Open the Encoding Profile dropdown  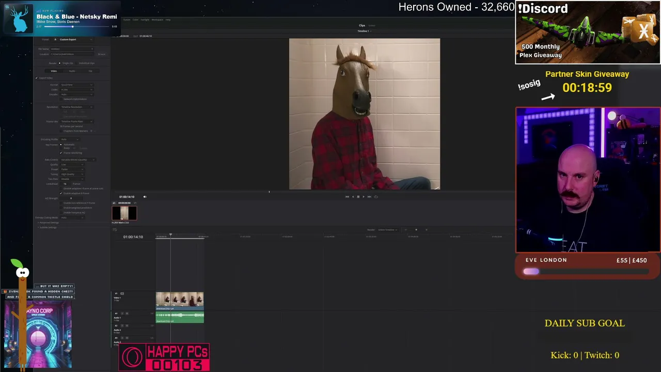coord(70,139)
